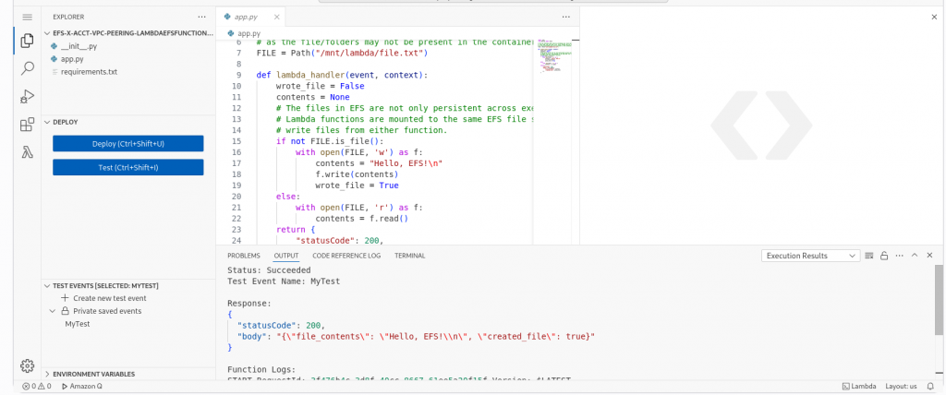946x395 pixels.
Task: Click the "statusCode": 200 response line
Action: point(281,325)
